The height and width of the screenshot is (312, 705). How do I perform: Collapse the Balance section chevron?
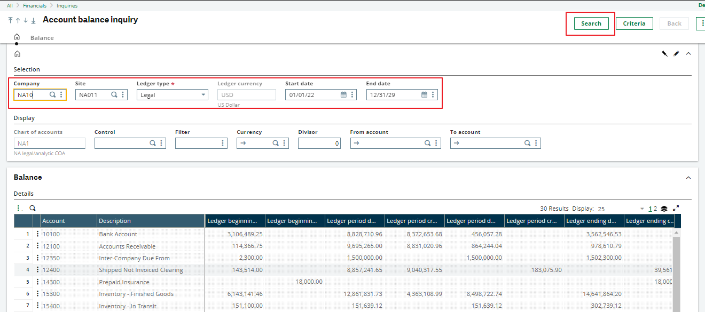tap(688, 177)
